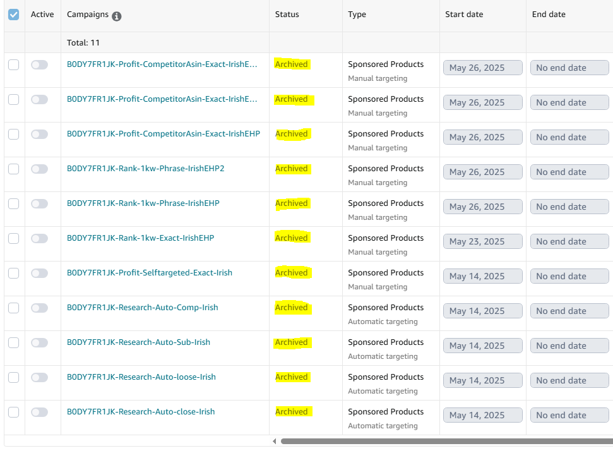Screen dimensions: 613x458
Task: Click the Type column header
Action: [x=357, y=15]
